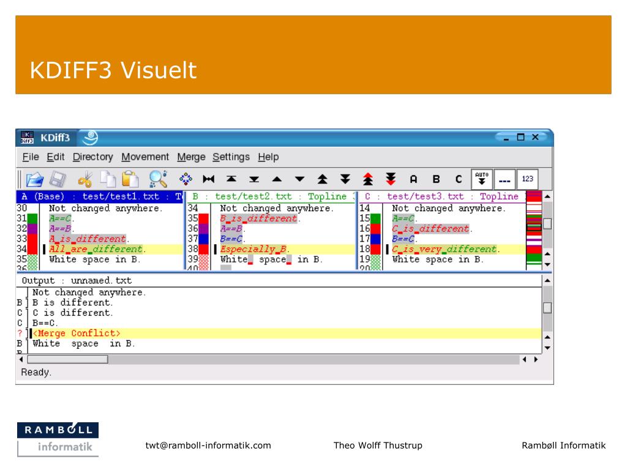Jump to first delta icon
Image resolution: width=627 pixels, height=470 pixels.
coord(208,179)
